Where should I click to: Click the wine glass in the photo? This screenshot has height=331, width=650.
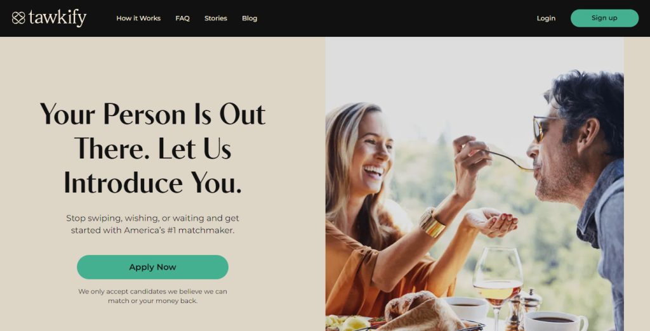coord(498,286)
